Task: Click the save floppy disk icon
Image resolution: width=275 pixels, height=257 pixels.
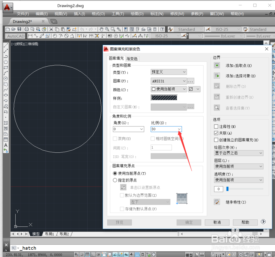Action: coord(19,29)
